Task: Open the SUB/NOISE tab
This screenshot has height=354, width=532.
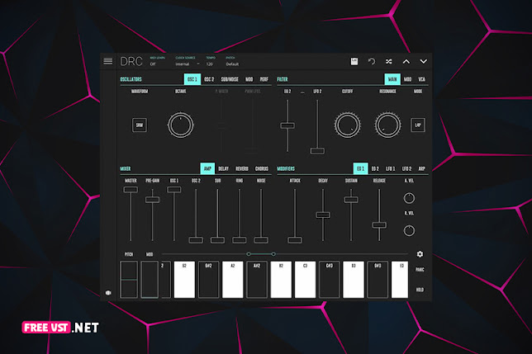Action: (230, 79)
